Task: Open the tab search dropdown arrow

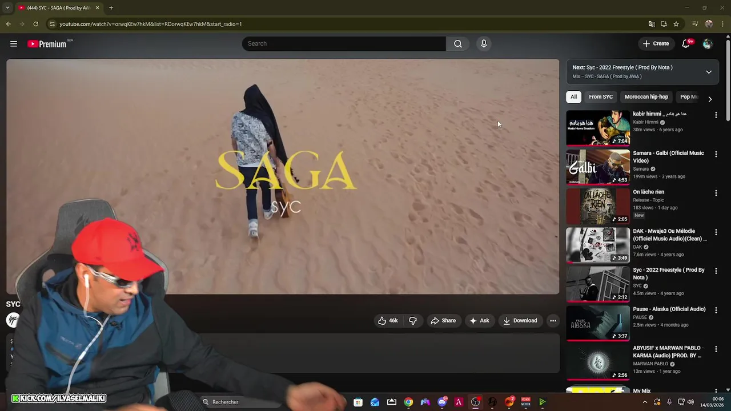Action: [8, 7]
